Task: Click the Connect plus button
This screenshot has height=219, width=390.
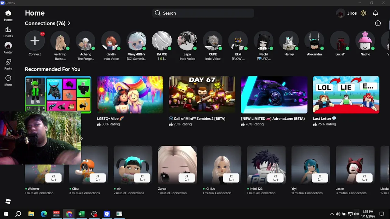Action: [35, 41]
